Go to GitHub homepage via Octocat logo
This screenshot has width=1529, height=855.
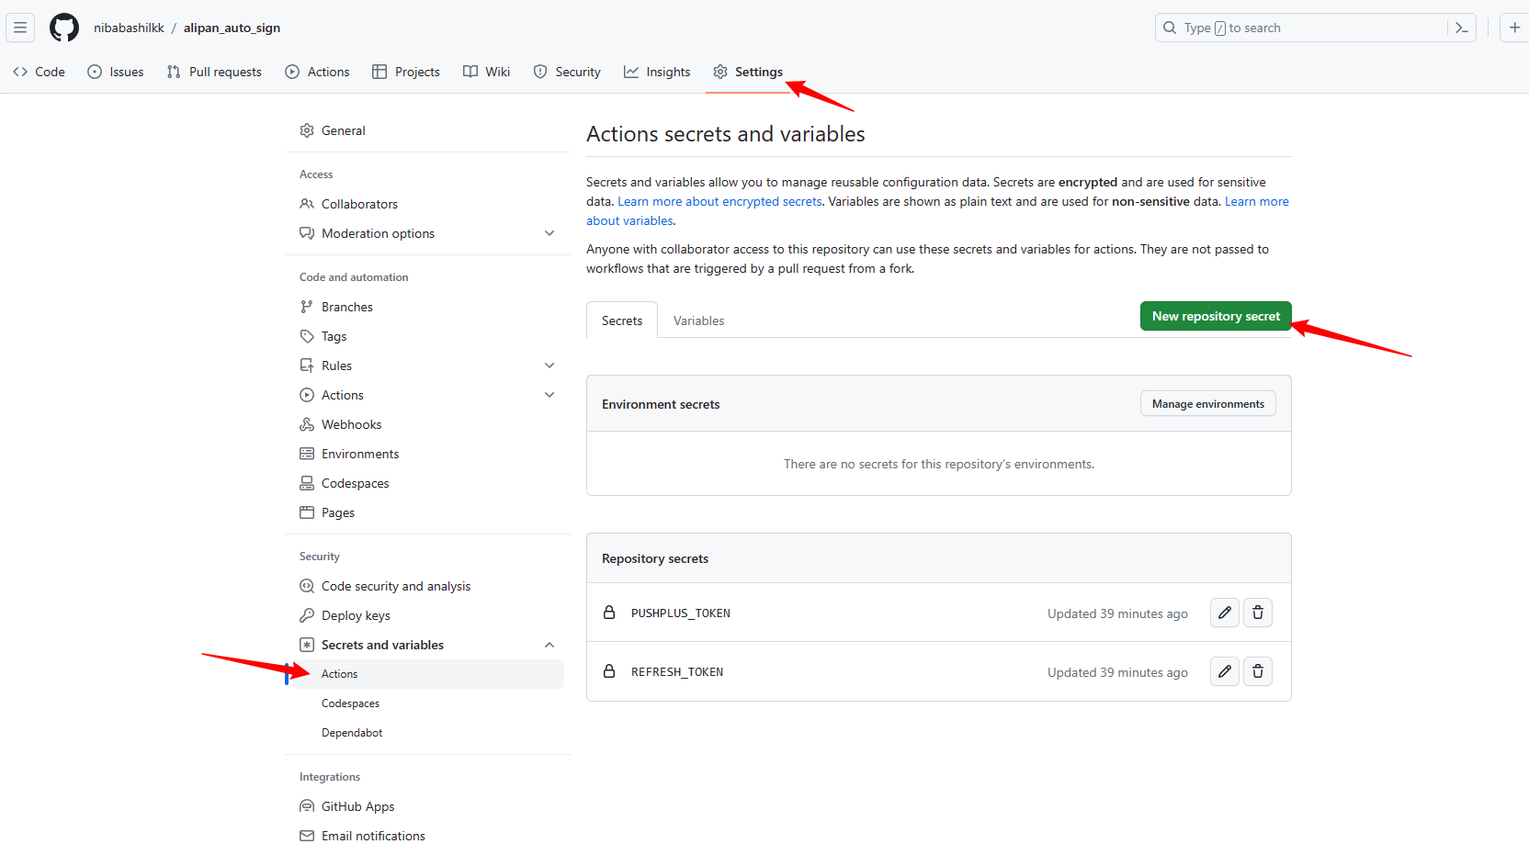(64, 28)
